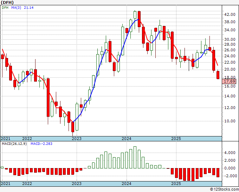This screenshot has width=239, height=192.
Task: Click 2021 on the MACD panel timeline
Action: click(x=6, y=184)
